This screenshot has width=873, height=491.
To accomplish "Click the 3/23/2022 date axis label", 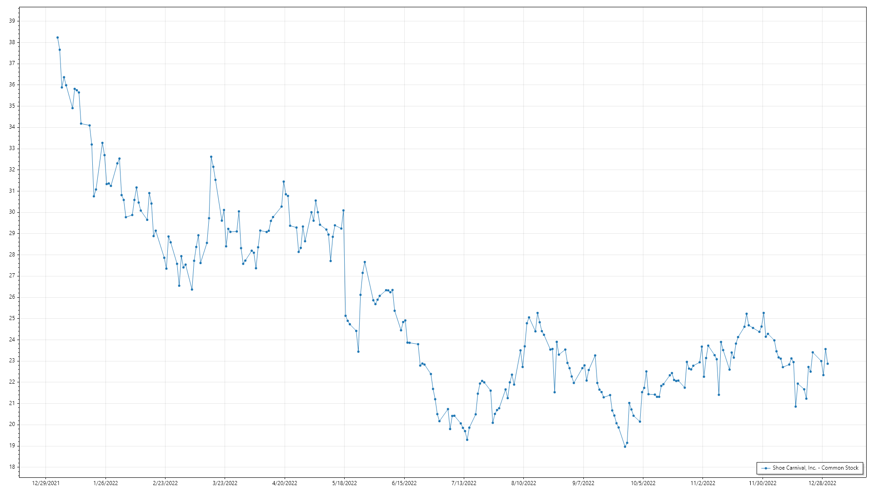I will [225, 483].
